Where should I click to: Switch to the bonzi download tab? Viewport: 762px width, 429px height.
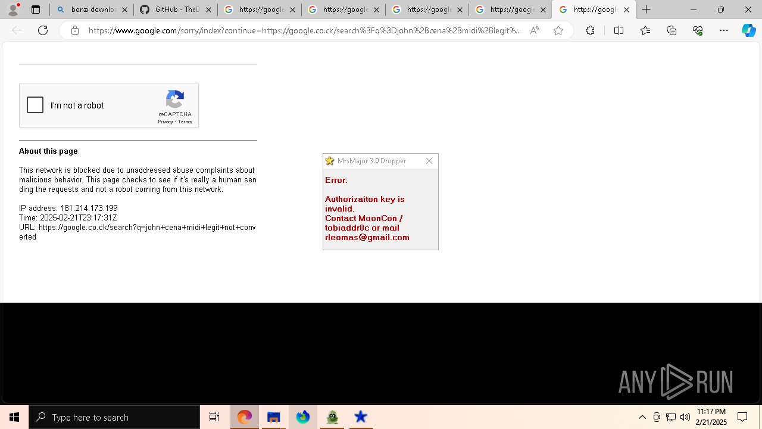tap(92, 10)
